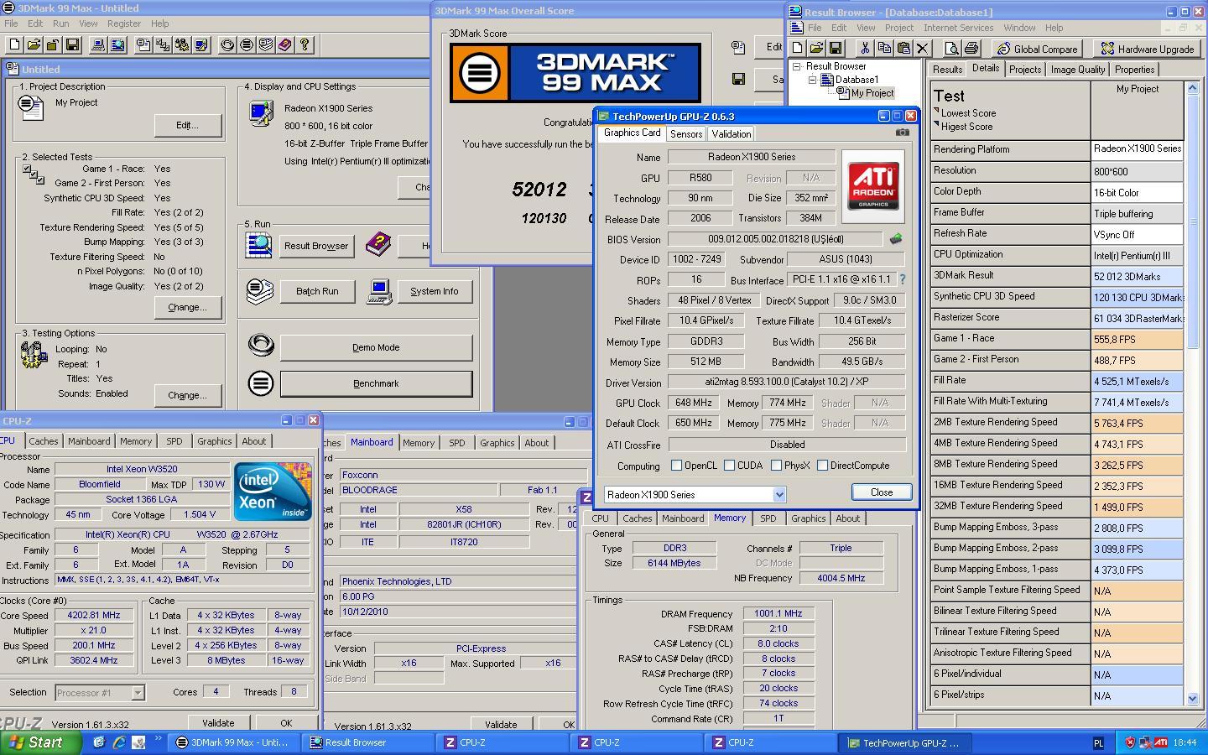Viewport: 1208px width, 755px height.
Task: Click Change button under Selected Tests
Action: point(187,307)
